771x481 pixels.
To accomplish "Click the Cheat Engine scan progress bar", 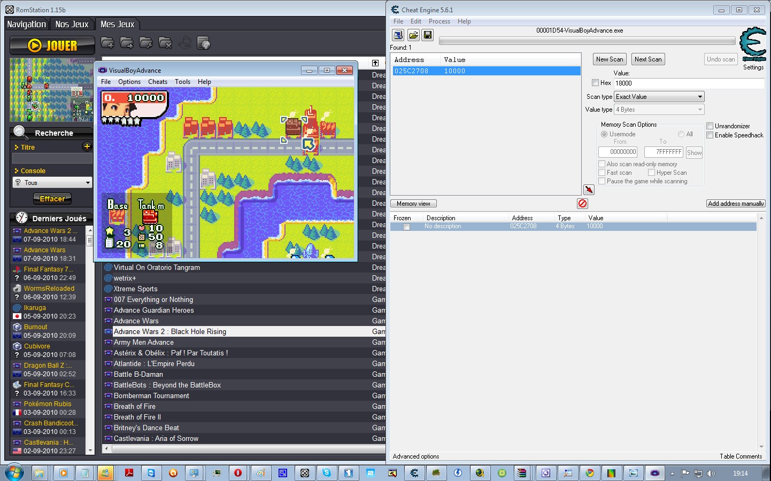I will click(587, 41).
